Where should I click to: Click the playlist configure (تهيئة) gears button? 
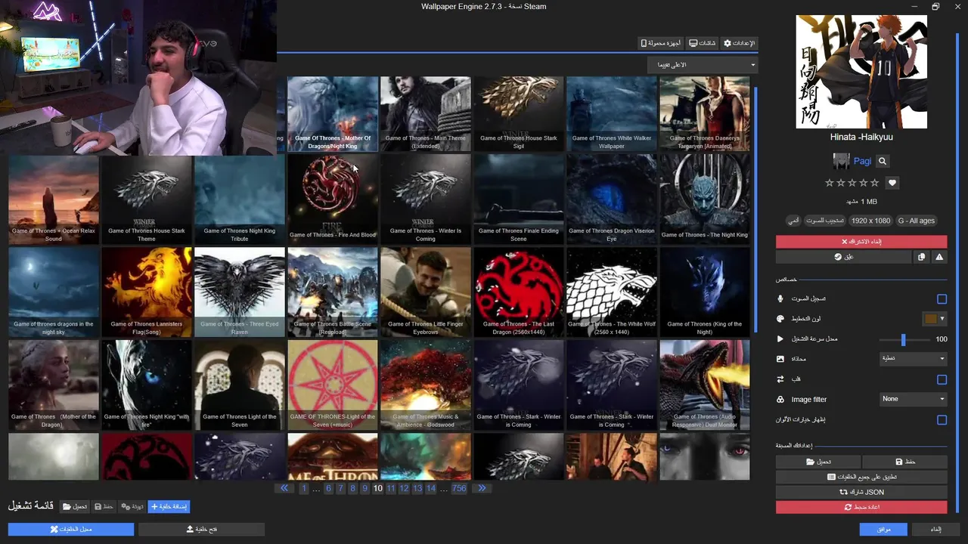[x=132, y=506]
